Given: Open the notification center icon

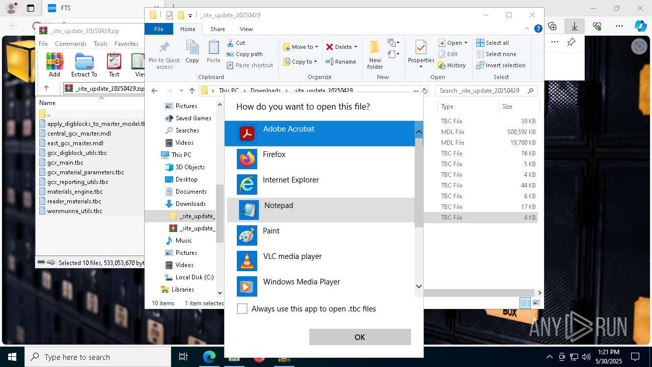Looking at the screenshot, I should click(635, 357).
